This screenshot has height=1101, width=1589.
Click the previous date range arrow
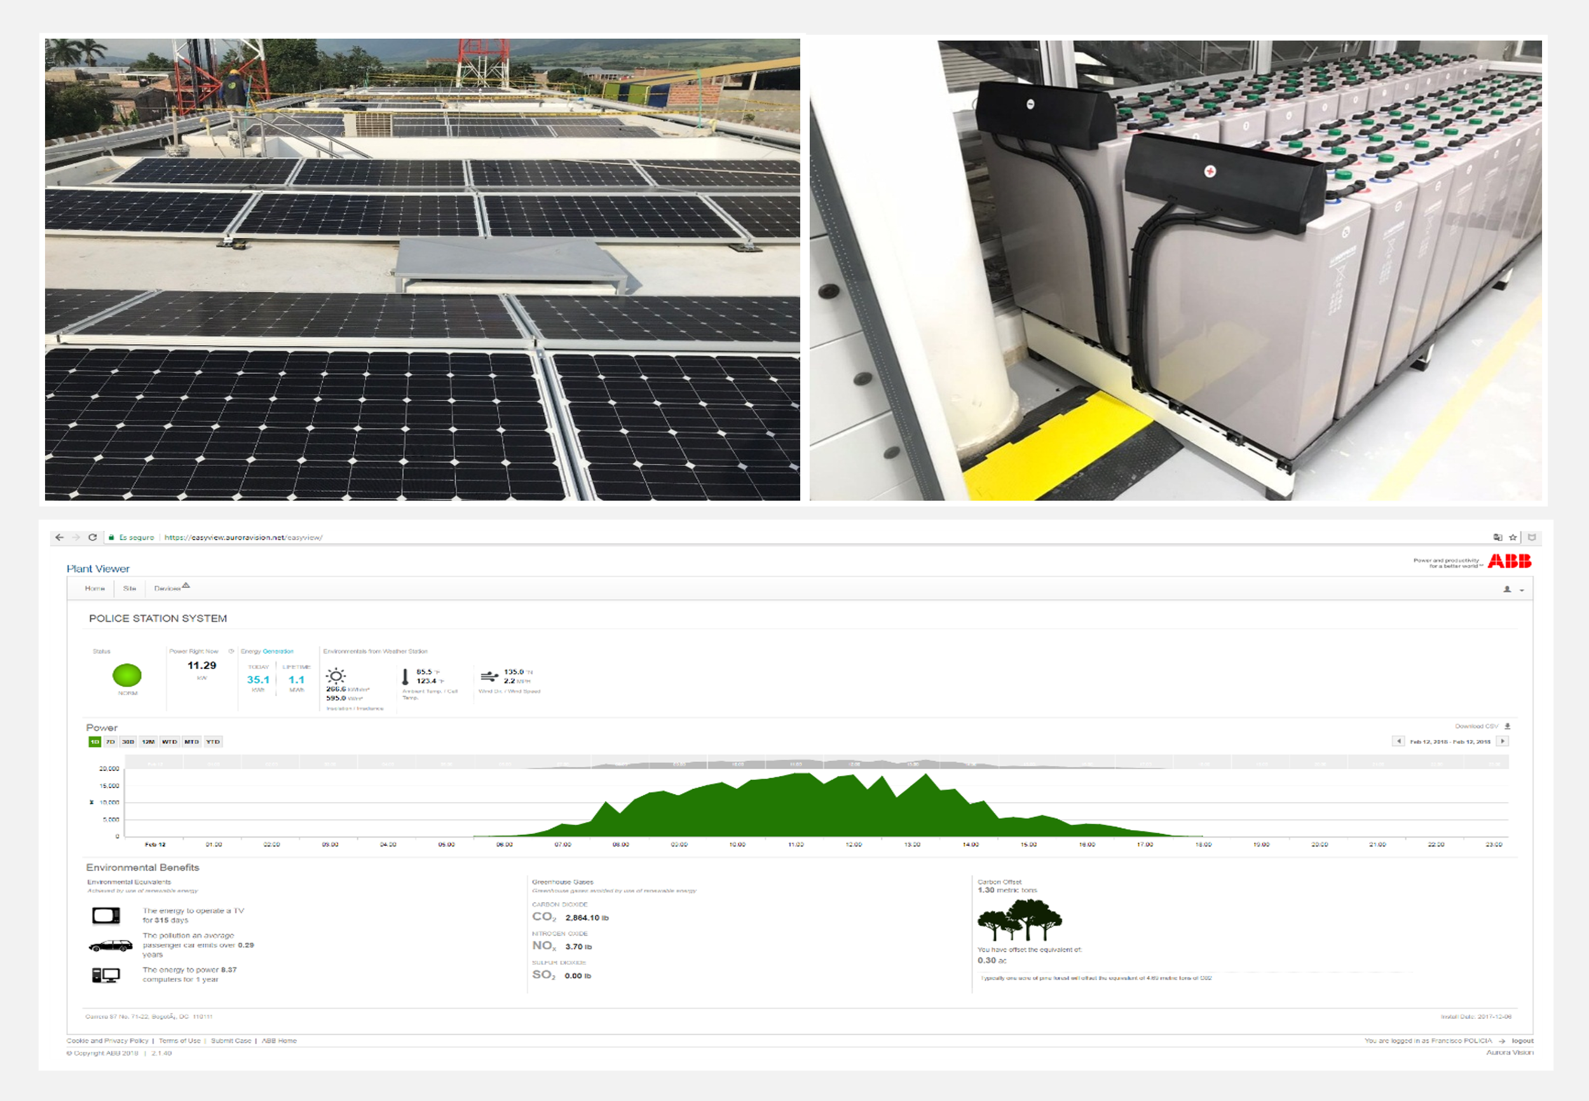[x=1399, y=741]
